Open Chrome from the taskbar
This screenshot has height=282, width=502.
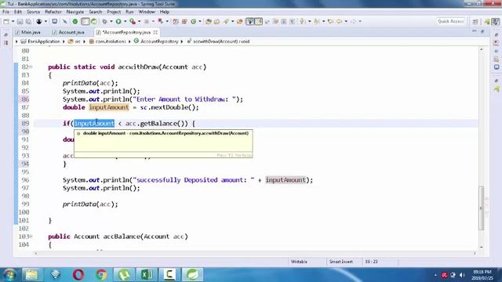tap(101, 275)
